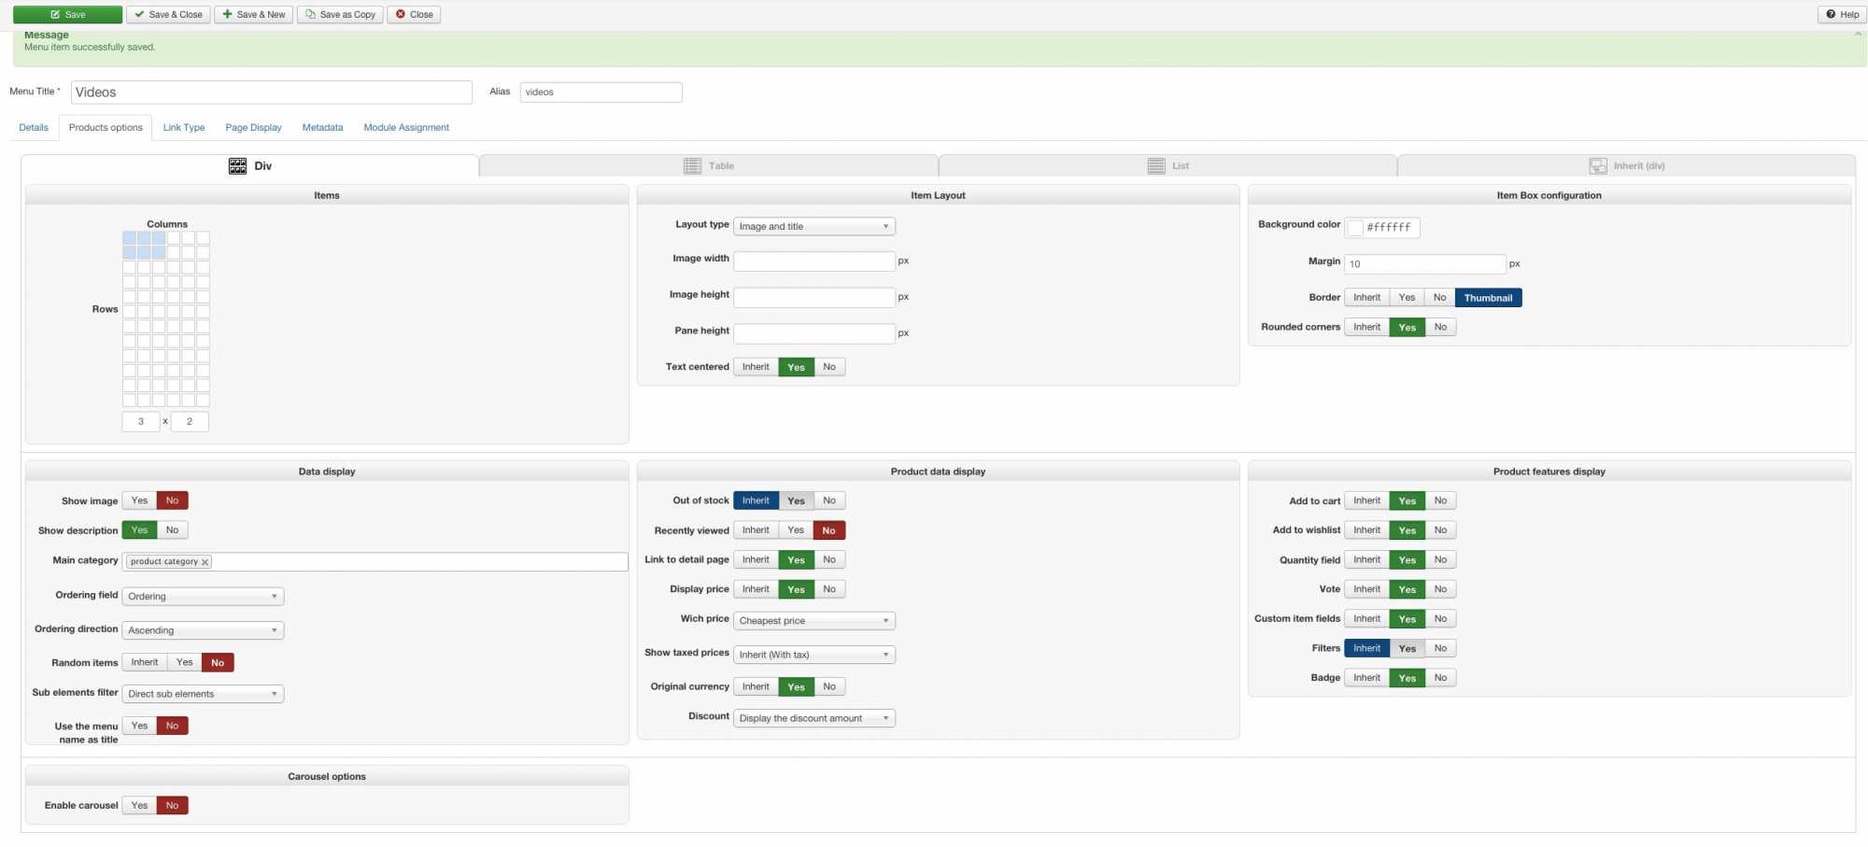Viewport: 1868px width, 847px height.
Task: Click the Alias input field
Action: (x=601, y=92)
